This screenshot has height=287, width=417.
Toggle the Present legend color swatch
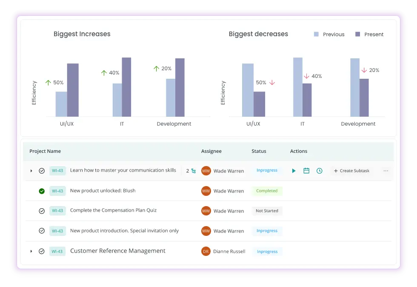coord(358,34)
